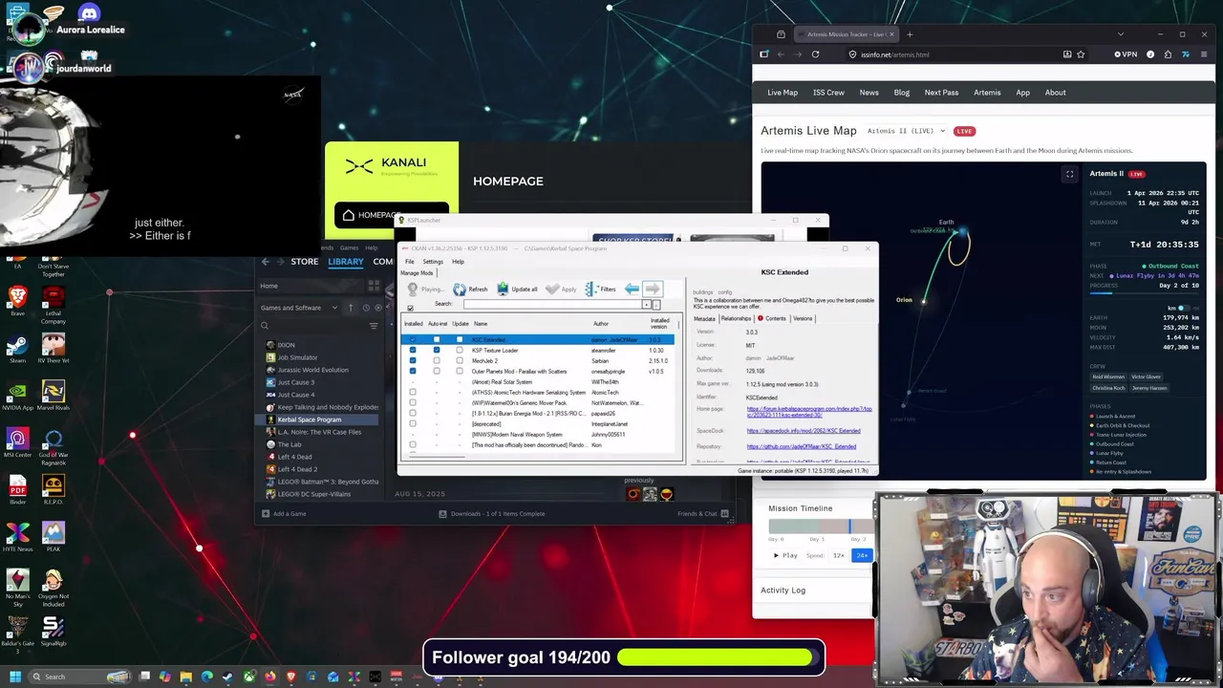
Task: Click Play on the Mission Timeline
Action: (785, 555)
